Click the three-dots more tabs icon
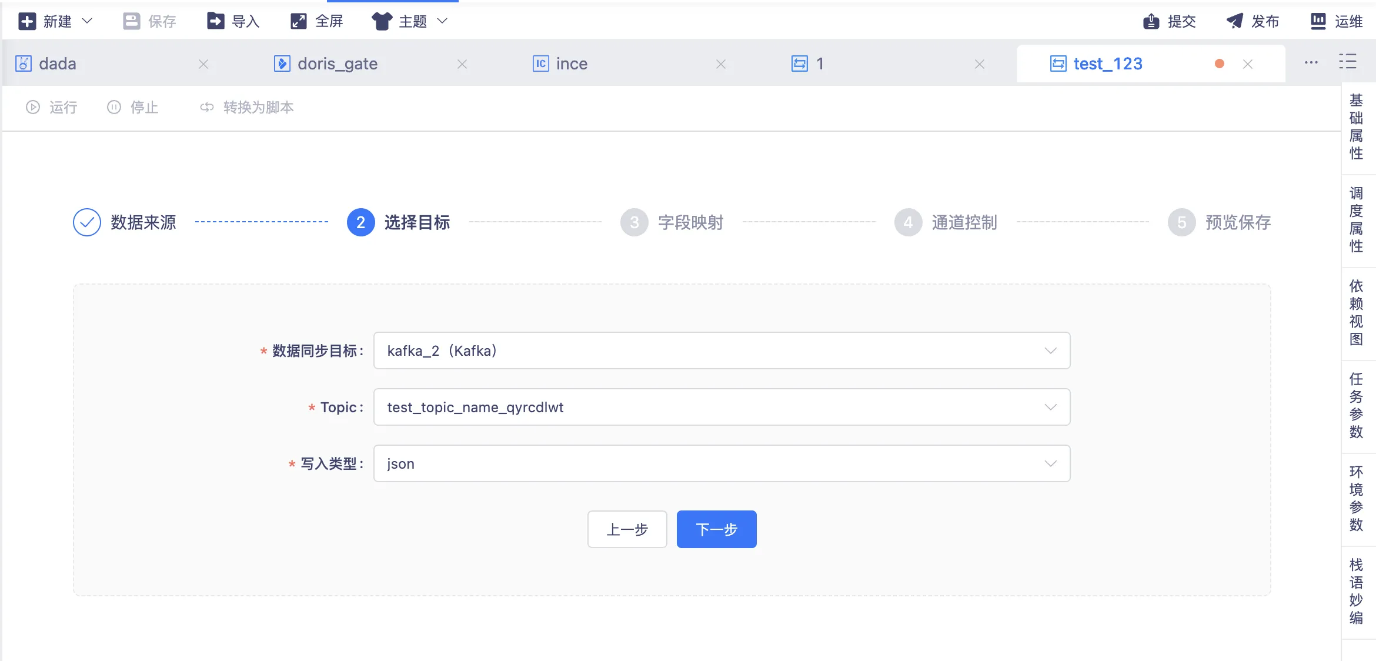1376x661 pixels. pos(1311,63)
